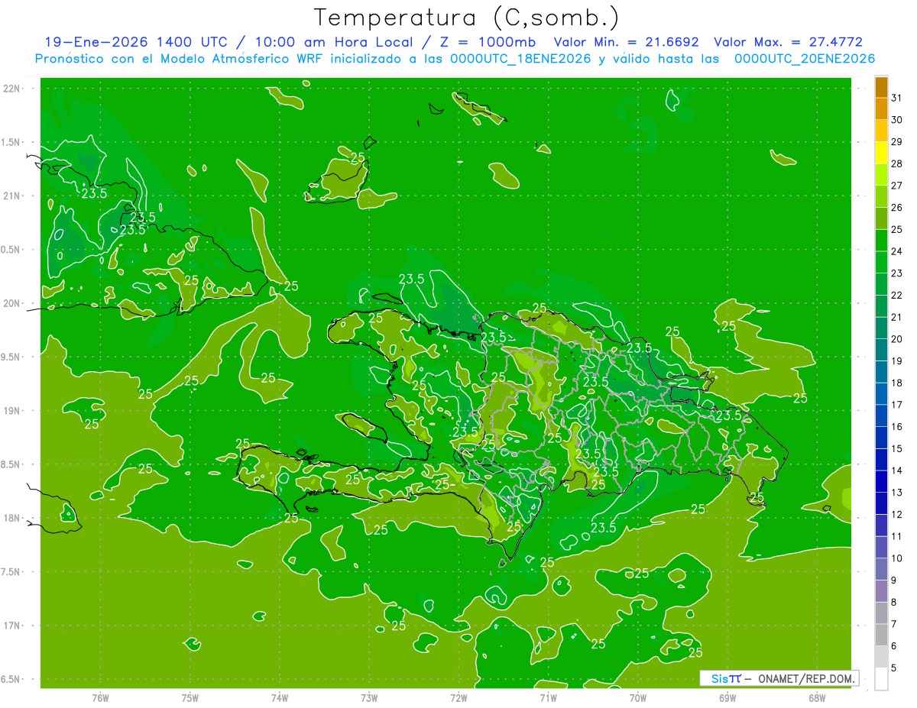Click the "31" color scale label
The width and height of the screenshot is (917, 708).
coord(897,98)
